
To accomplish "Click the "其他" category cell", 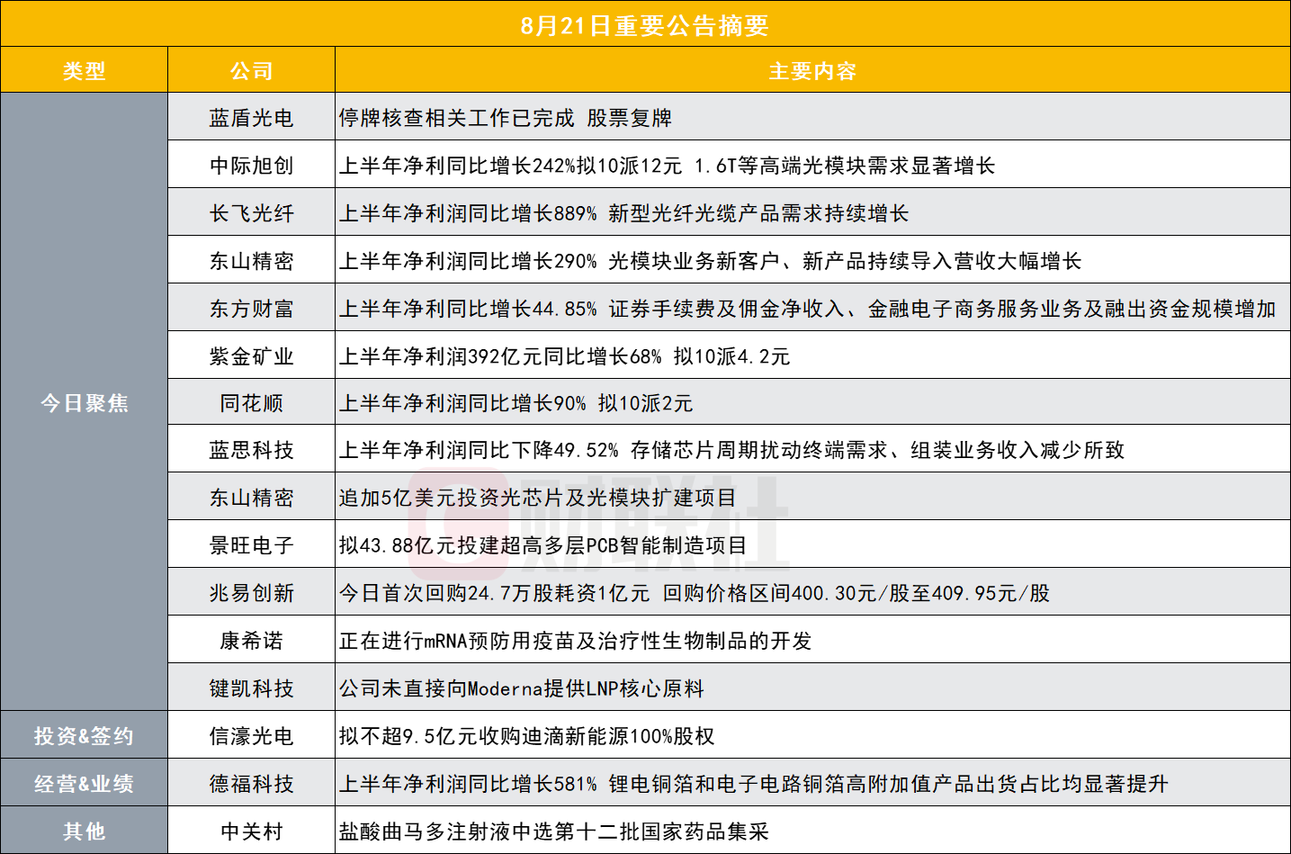I will [85, 832].
